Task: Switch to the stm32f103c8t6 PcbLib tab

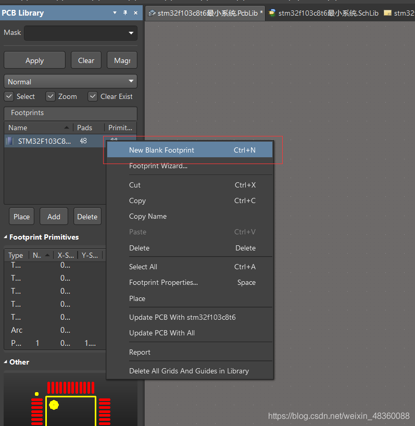Action: pyautogui.click(x=205, y=13)
